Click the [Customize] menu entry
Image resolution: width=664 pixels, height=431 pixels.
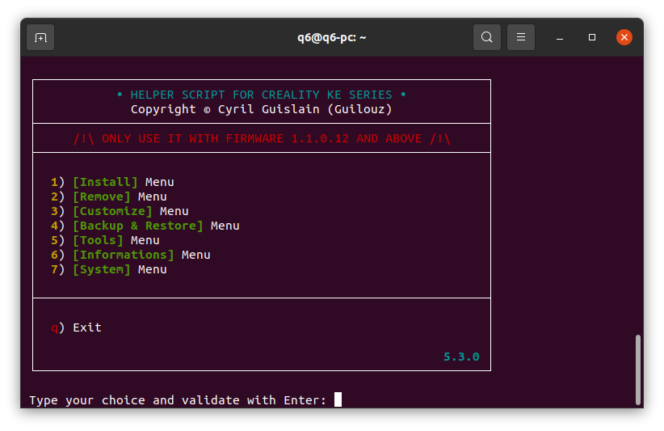(112, 211)
